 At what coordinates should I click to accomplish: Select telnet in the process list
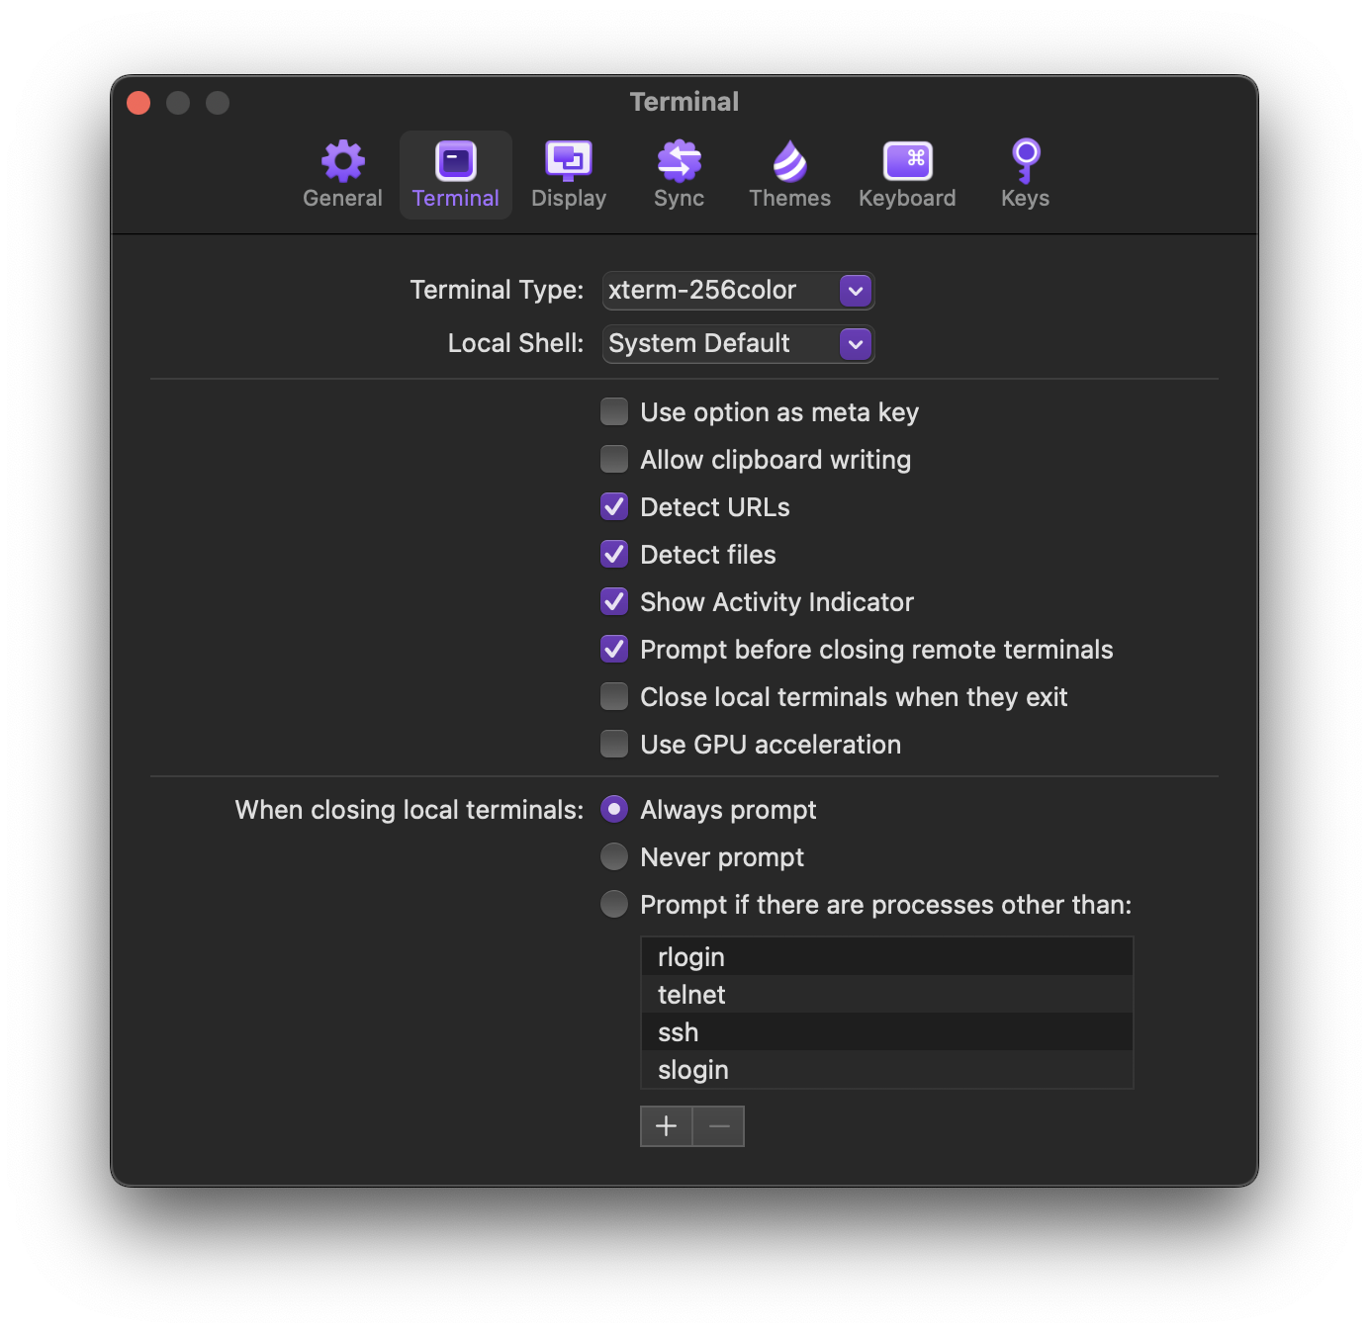coord(886,994)
